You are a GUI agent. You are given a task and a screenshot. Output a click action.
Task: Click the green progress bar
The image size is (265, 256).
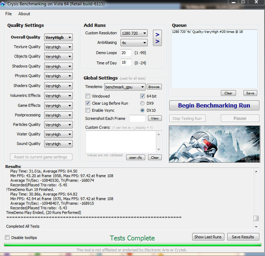point(132,245)
